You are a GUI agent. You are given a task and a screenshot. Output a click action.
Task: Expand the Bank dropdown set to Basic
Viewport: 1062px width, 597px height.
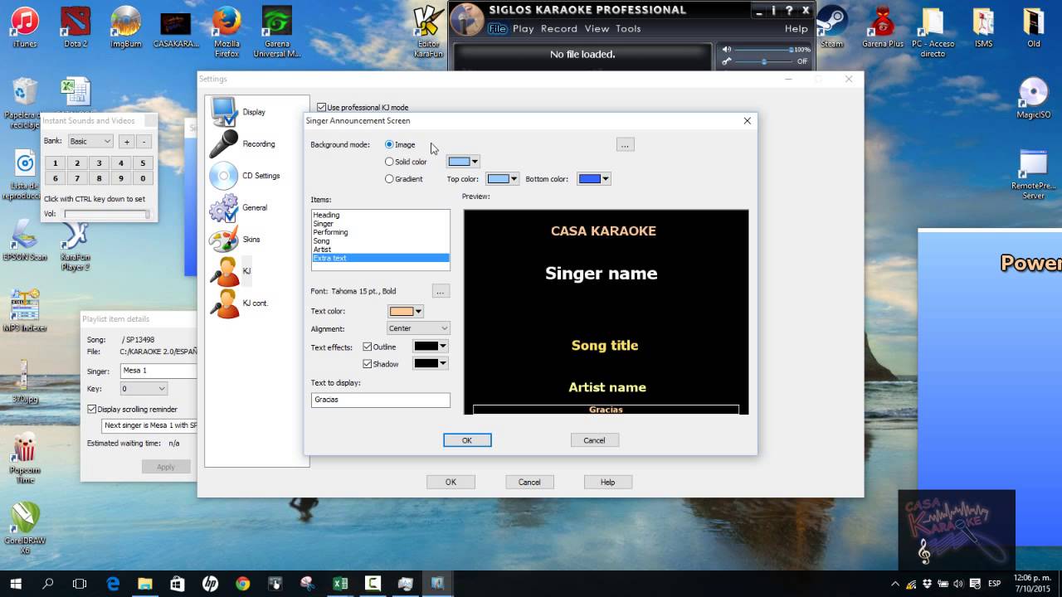pos(90,141)
